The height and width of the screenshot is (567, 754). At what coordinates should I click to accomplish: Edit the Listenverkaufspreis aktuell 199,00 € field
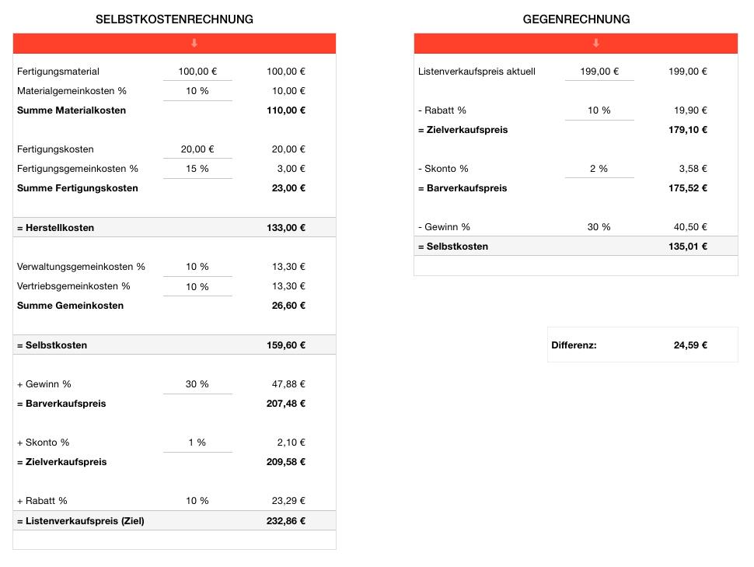click(599, 71)
